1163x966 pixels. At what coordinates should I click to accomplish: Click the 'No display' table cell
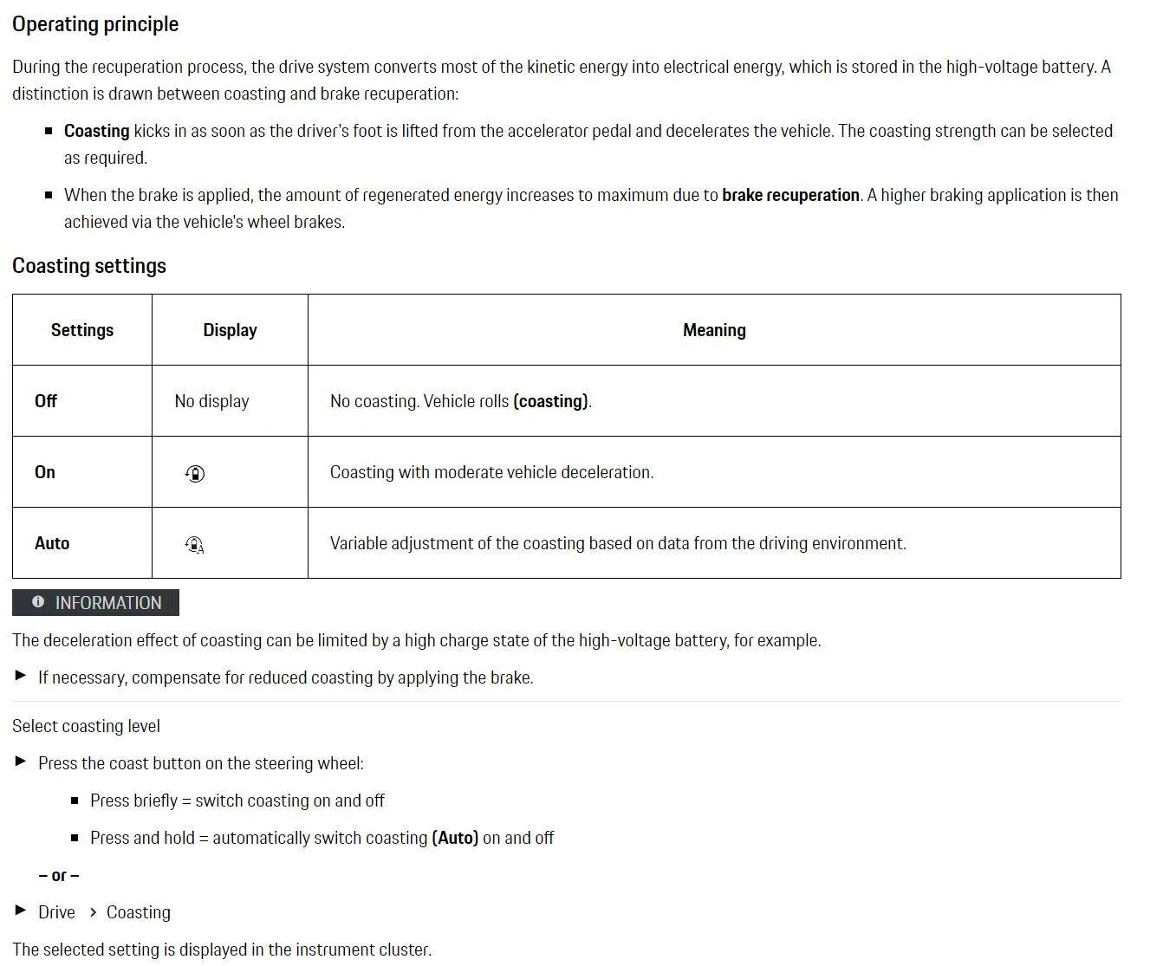211,401
